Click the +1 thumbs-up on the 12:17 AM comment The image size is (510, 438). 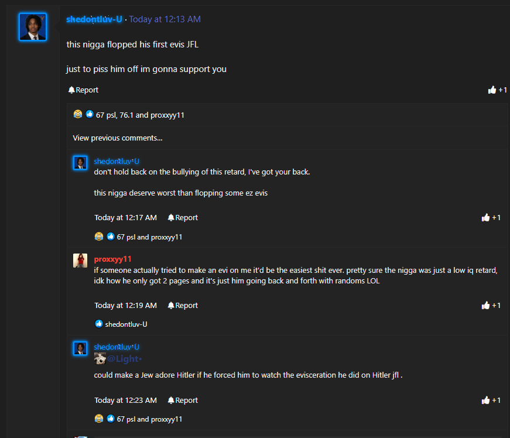pyautogui.click(x=491, y=218)
